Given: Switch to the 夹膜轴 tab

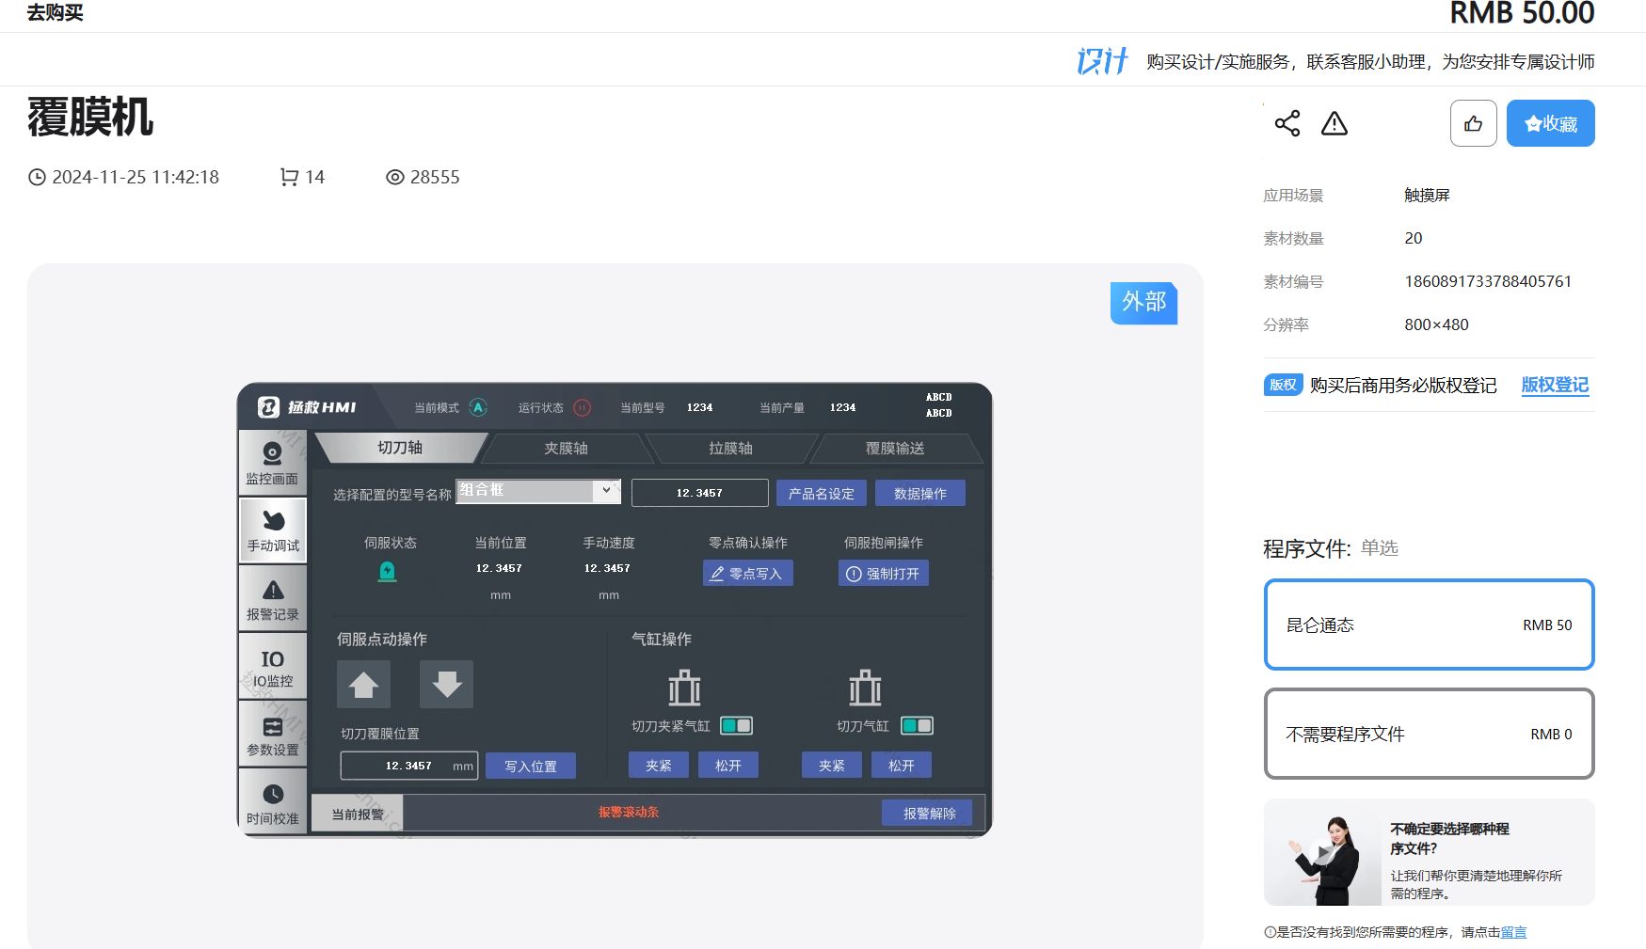Looking at the screenshot, I should tap(566, 449).
